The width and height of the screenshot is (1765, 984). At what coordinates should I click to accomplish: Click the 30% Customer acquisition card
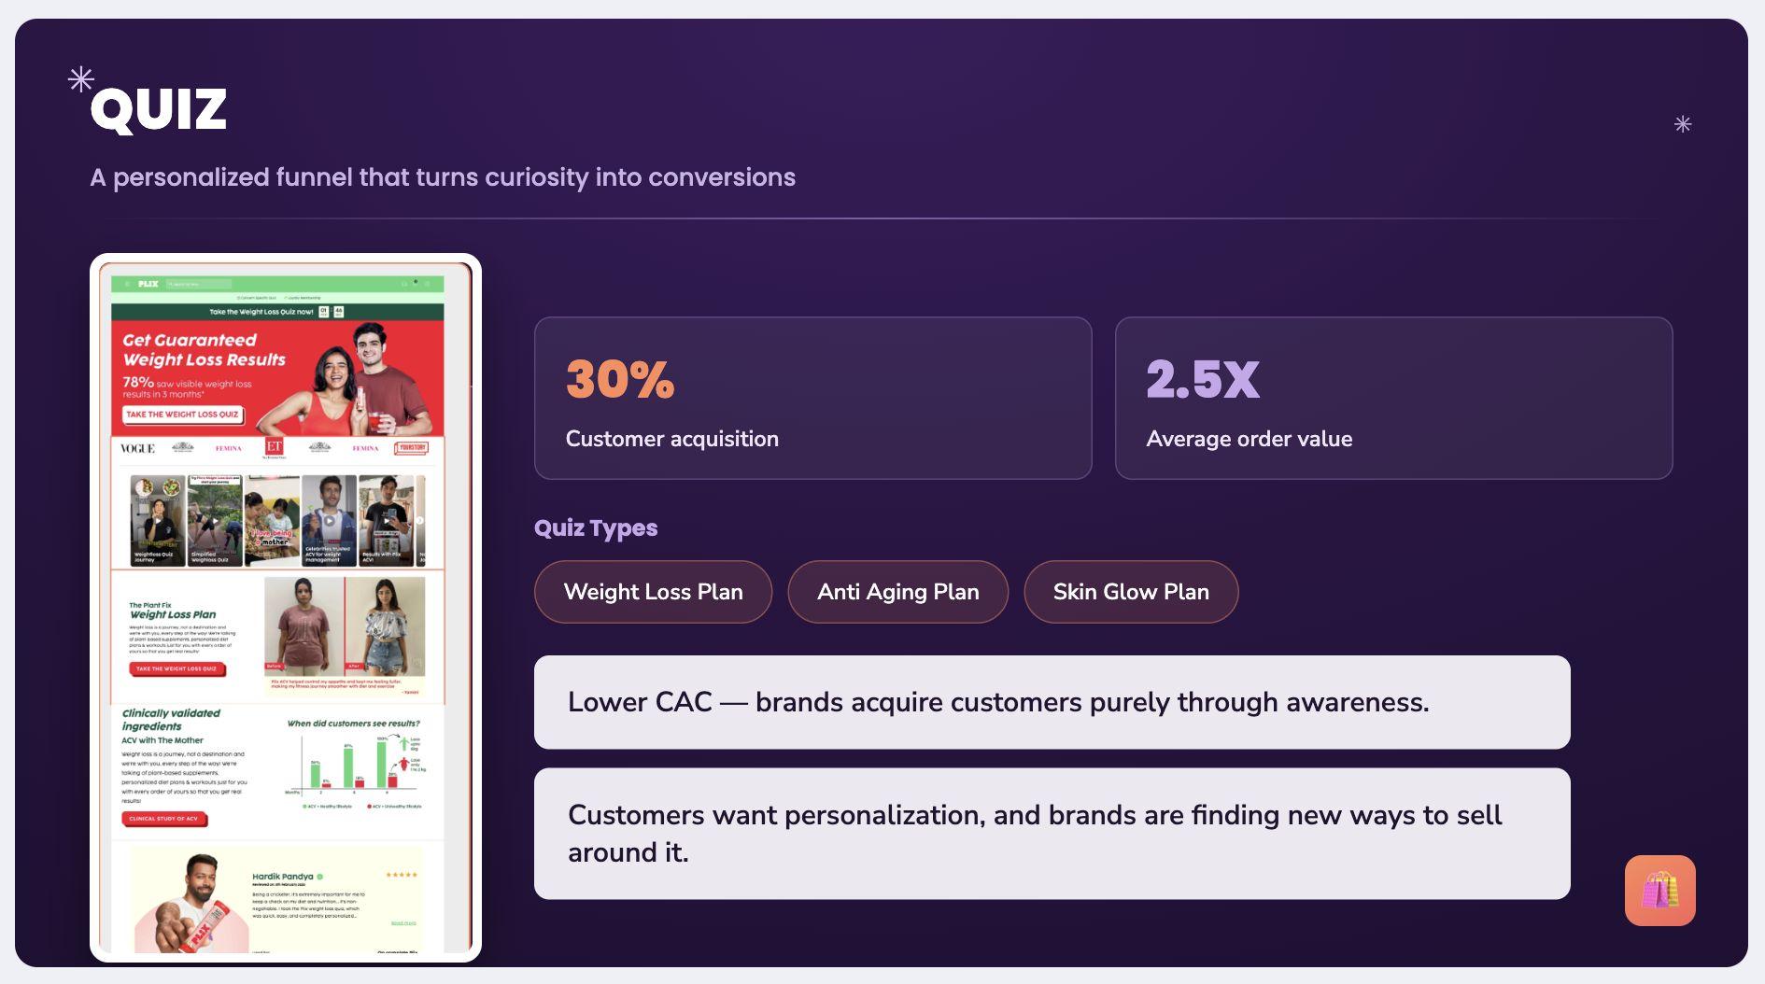[812, 399]
